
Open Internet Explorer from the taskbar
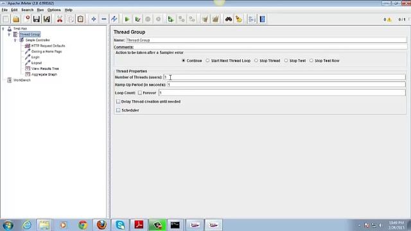click(x=27, y=225)
